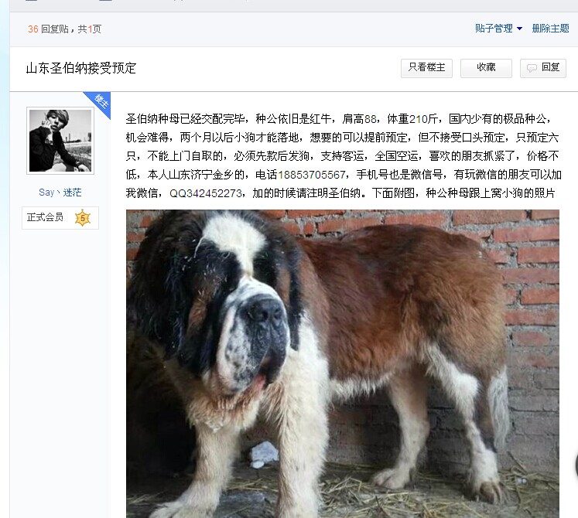Click the blue 楼主 corner ribbon
This screenshot has height=518, width=578.
[x=99, y=103]
